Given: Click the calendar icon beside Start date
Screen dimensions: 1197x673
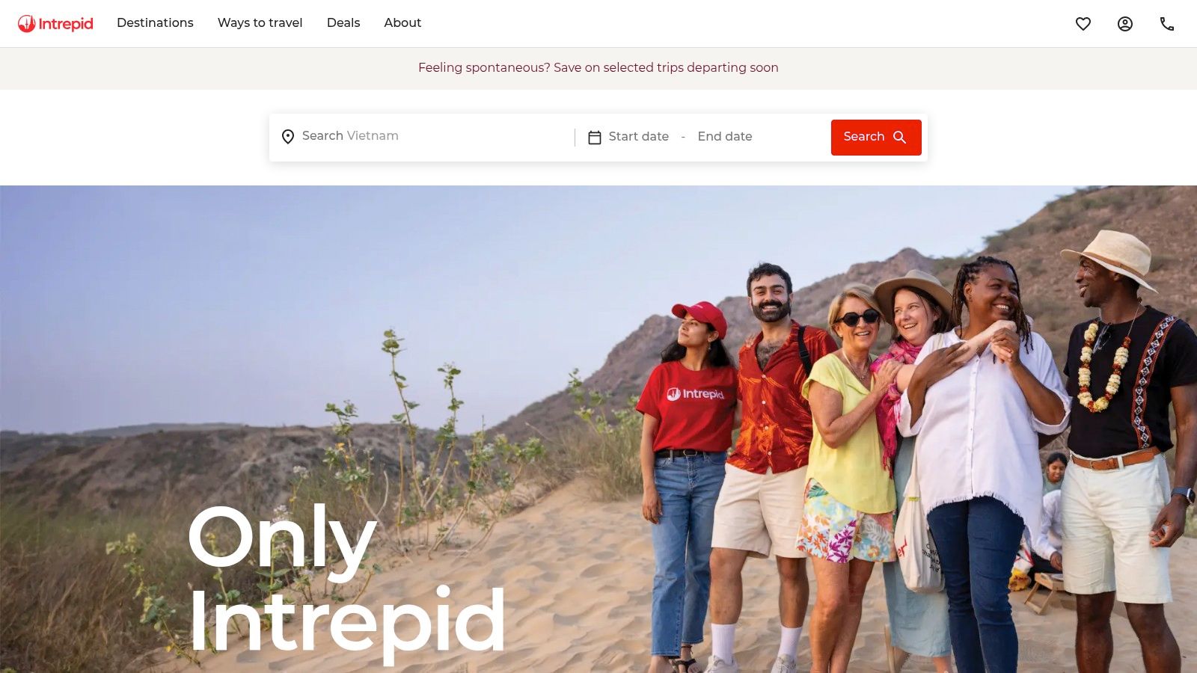Looking at the screenshot, I should click(x=595, y=138).
